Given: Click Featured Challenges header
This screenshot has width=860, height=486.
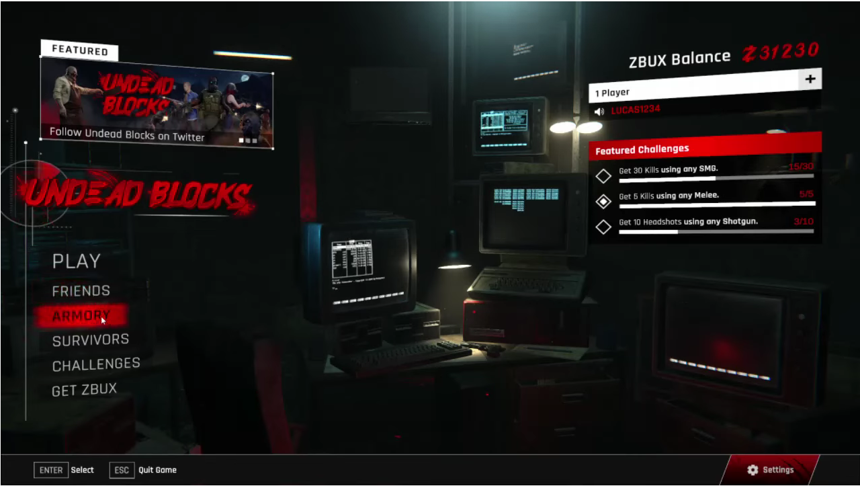Looking at the screenshot, I should (x=705, y=146).
